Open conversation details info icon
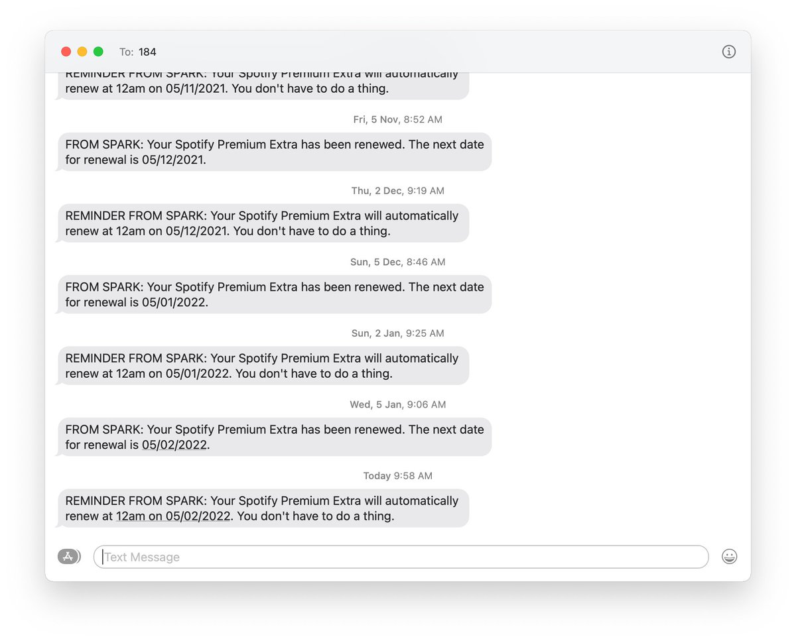The width and height of the screenshot is (796, 641). [x=728, y=52]
